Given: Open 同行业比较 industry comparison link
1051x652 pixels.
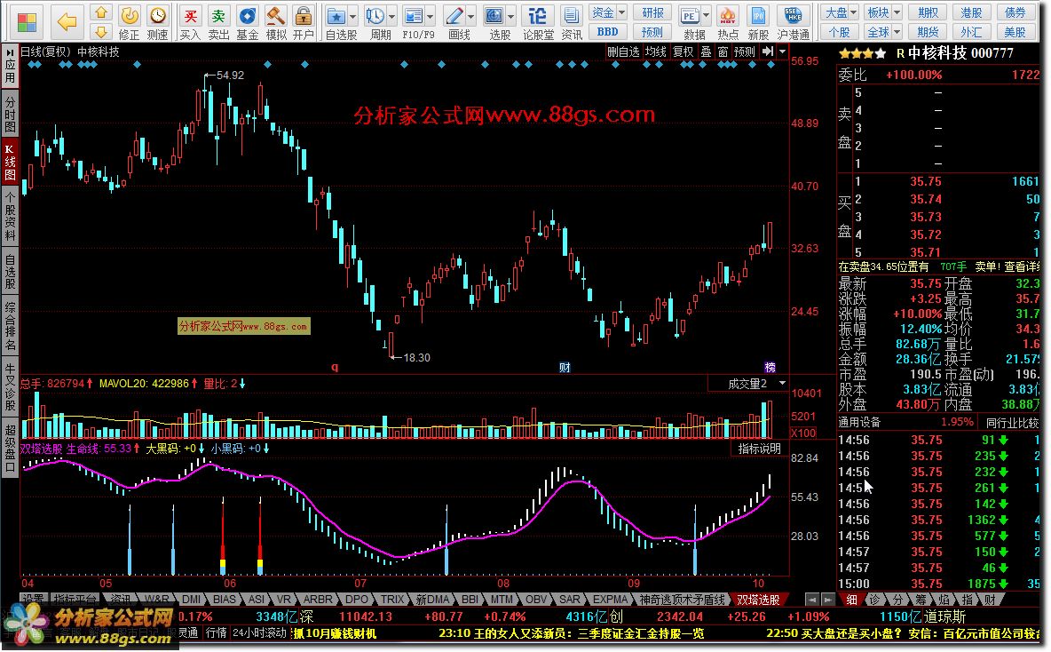Looking at the screenshot, I should pos(1012,423).
